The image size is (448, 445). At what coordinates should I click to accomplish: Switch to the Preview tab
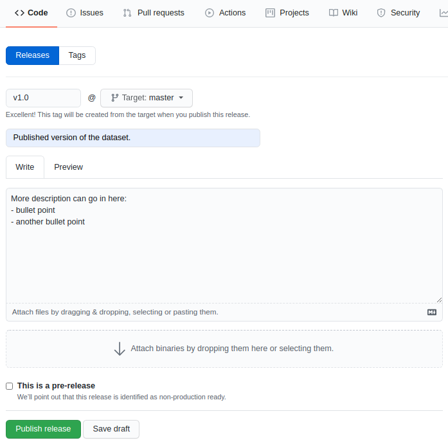[x=68, y=167]
